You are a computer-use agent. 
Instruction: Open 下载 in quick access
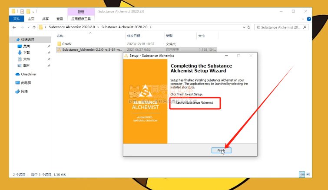point(27,52)
